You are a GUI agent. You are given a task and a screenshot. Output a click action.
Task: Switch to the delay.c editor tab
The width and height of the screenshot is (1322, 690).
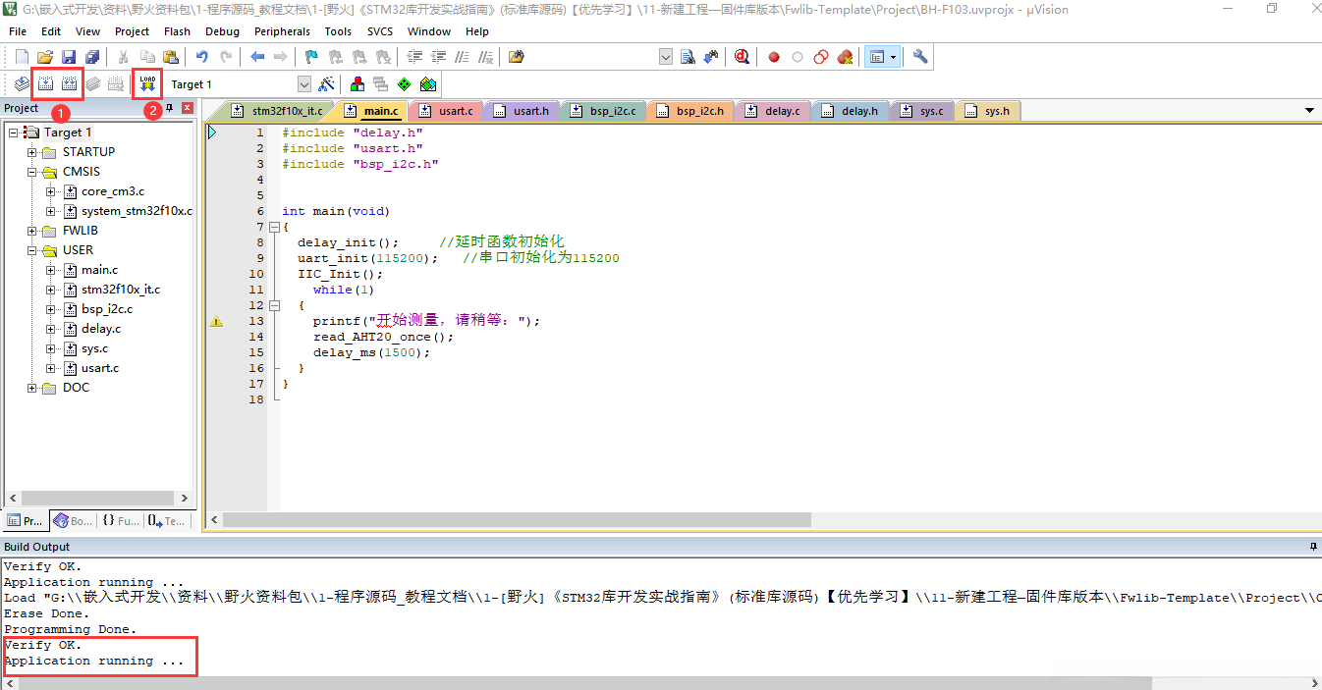(773, 111)
